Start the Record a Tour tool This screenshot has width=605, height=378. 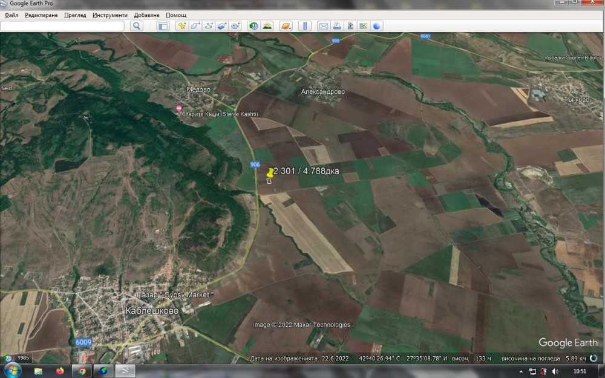235,26
